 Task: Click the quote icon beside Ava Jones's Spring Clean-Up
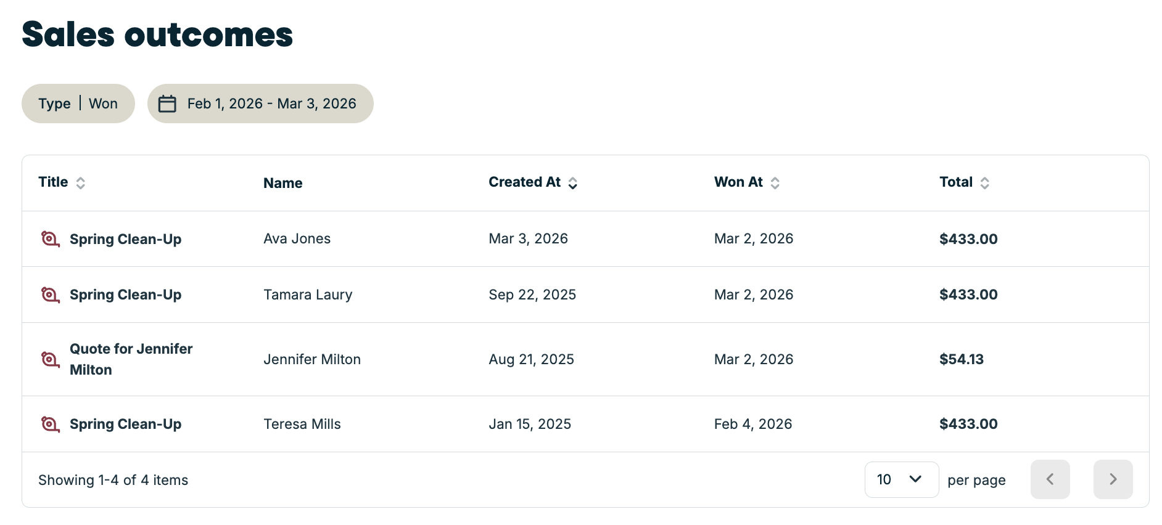50,238
